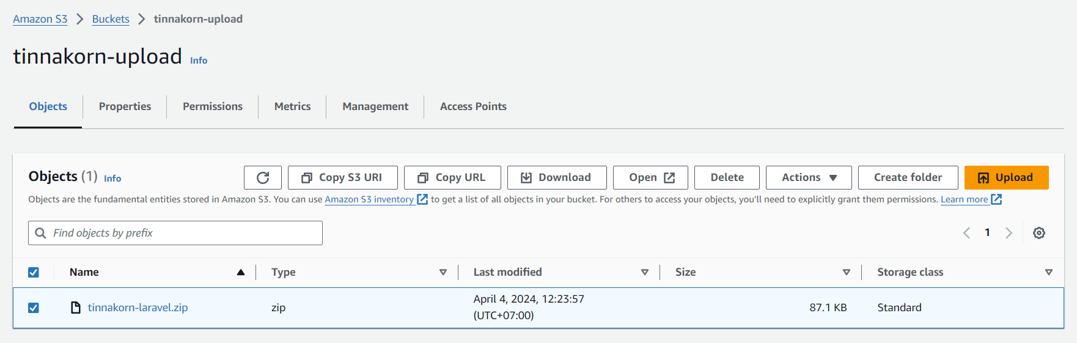Go to next page arrow
Image resolution: width=1077 pixels, height=343 pixels.
1009,233
